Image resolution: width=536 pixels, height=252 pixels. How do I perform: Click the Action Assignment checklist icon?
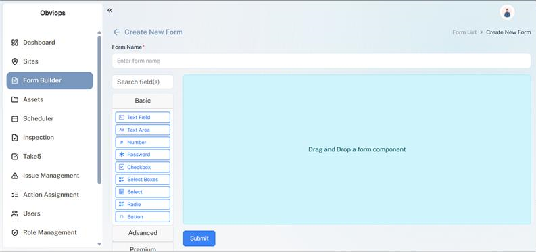click(x=14, y=195)
